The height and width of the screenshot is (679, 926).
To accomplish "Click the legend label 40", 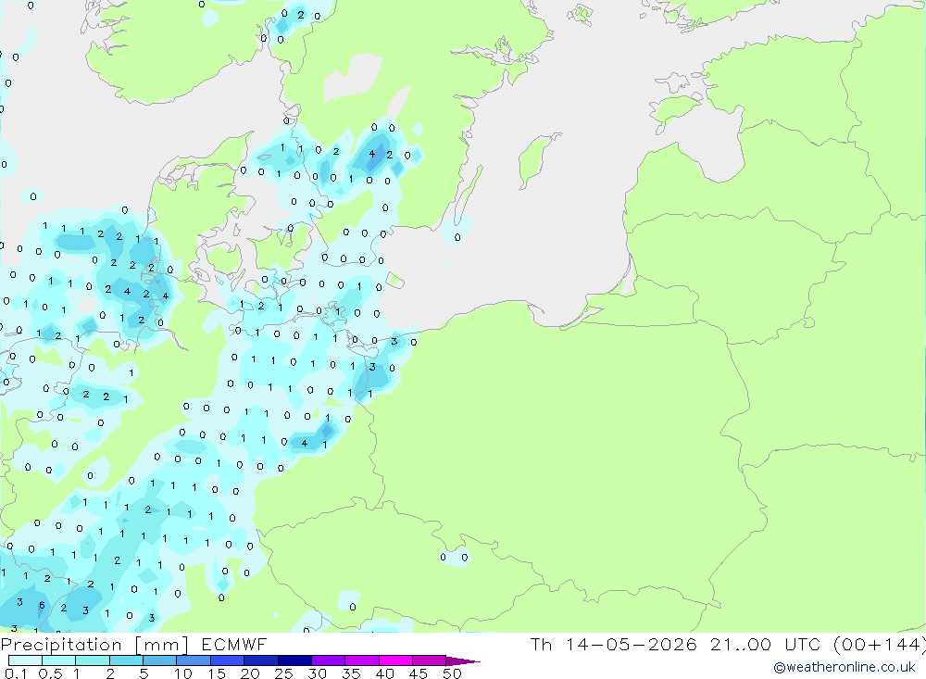I will pyautogui.click(x=385, y=673).
